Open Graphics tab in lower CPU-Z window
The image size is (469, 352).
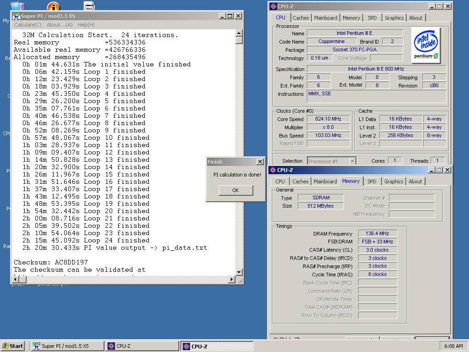(393, 181)
